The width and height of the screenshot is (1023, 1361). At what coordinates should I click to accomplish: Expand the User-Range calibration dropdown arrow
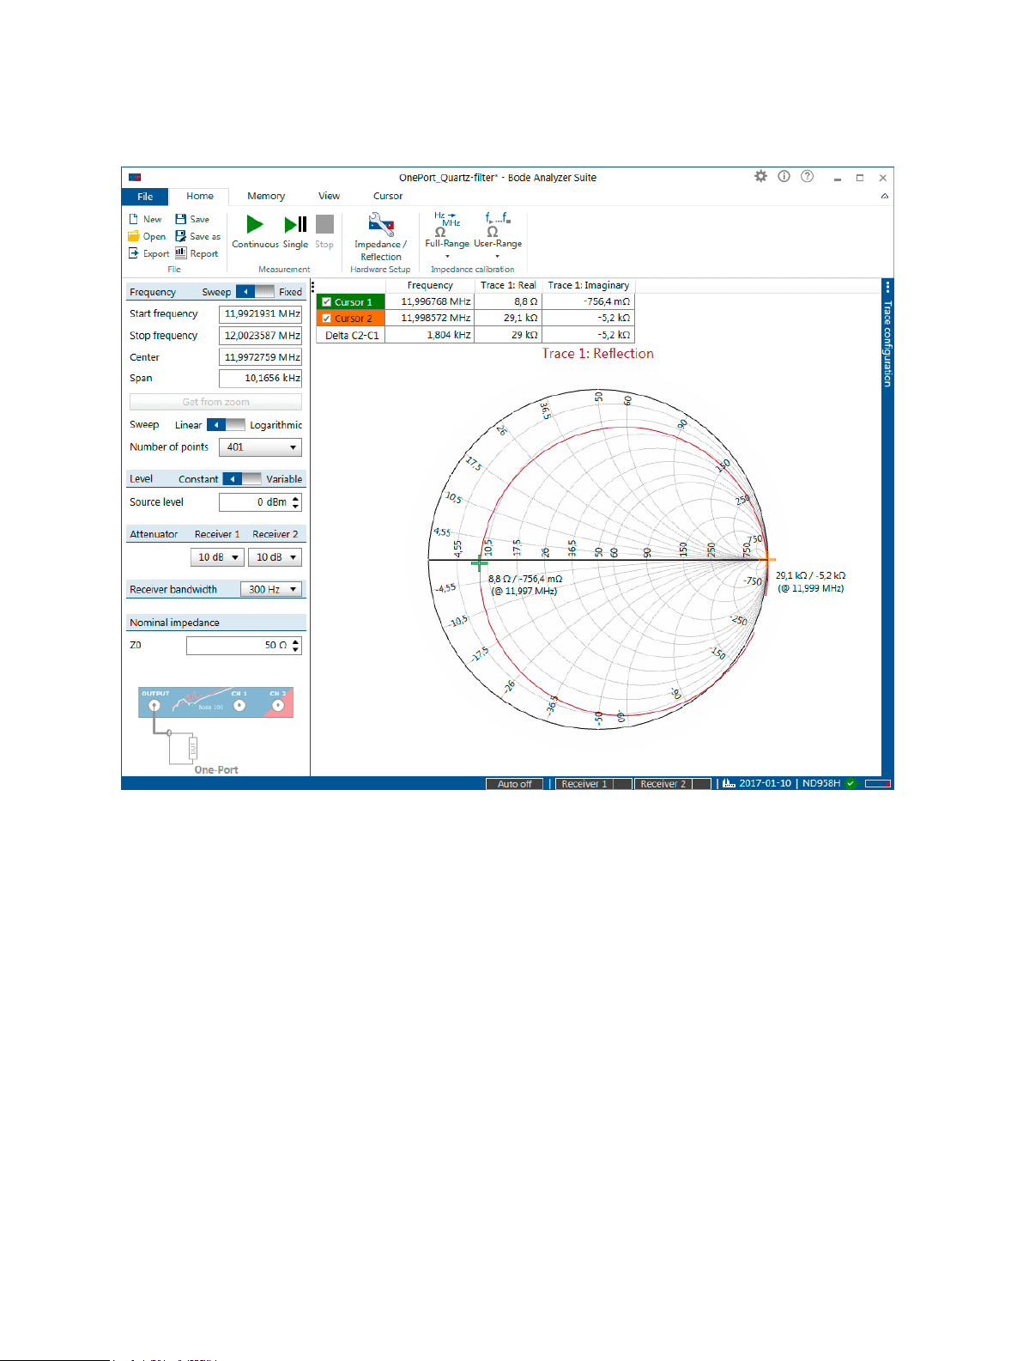pos(497,256)
